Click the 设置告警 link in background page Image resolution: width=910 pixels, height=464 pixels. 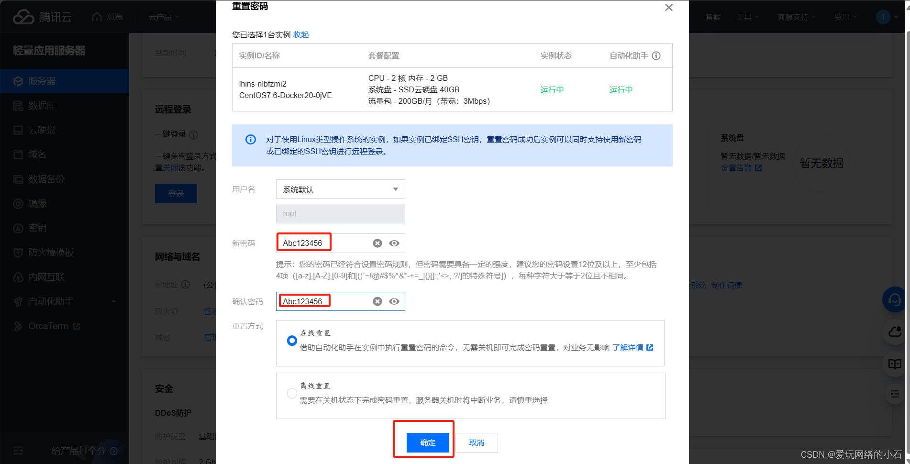coord(741,168)
